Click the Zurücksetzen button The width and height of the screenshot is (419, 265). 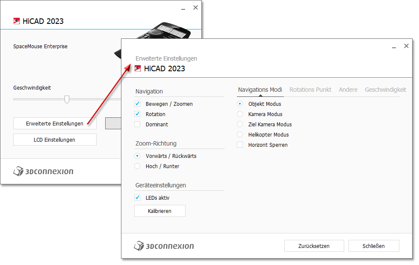coord(314,246)
